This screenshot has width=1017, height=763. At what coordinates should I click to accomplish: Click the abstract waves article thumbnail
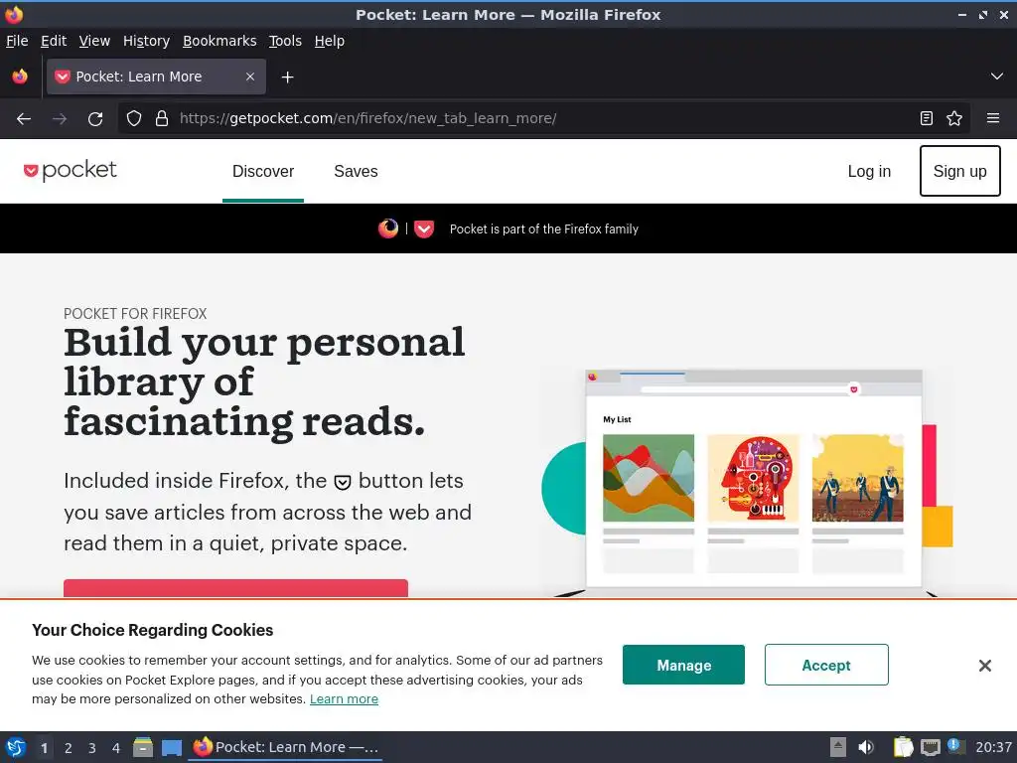[649, 478]
